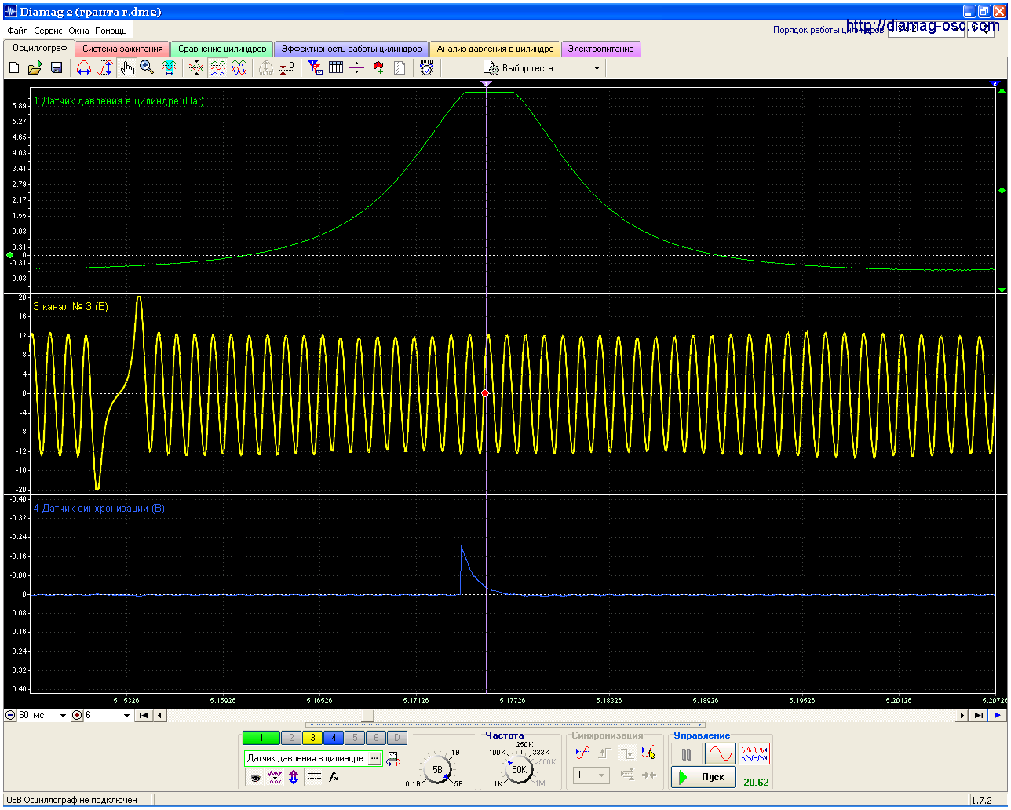
Task: Adjust the 50K Частота frequency knob
Action: pyautogui.click(x=519, y=769)
